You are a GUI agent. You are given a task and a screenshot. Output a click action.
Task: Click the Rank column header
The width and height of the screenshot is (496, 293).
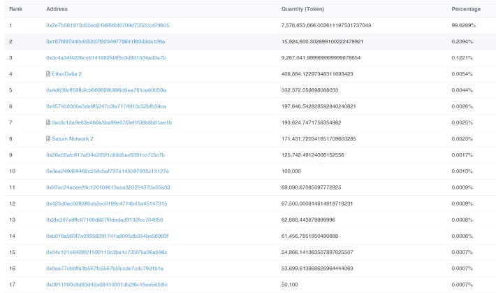tap(15, 9)
